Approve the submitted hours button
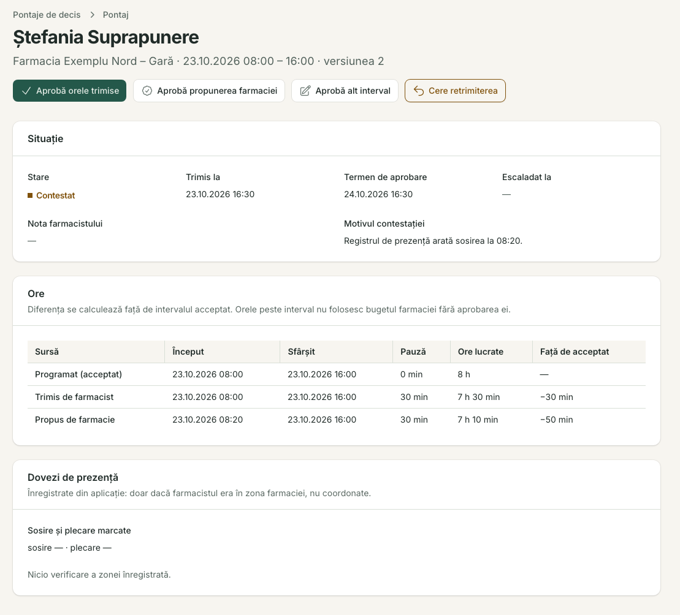Image resolution: width=680 pixels, height=615 pixels. (x=69, y=91)
